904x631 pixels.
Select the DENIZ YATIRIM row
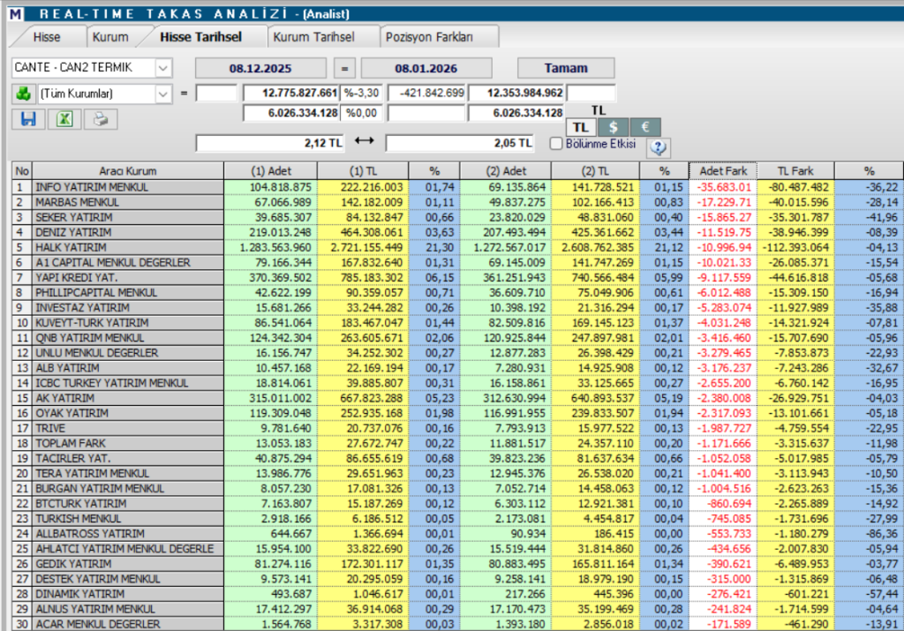458,232
